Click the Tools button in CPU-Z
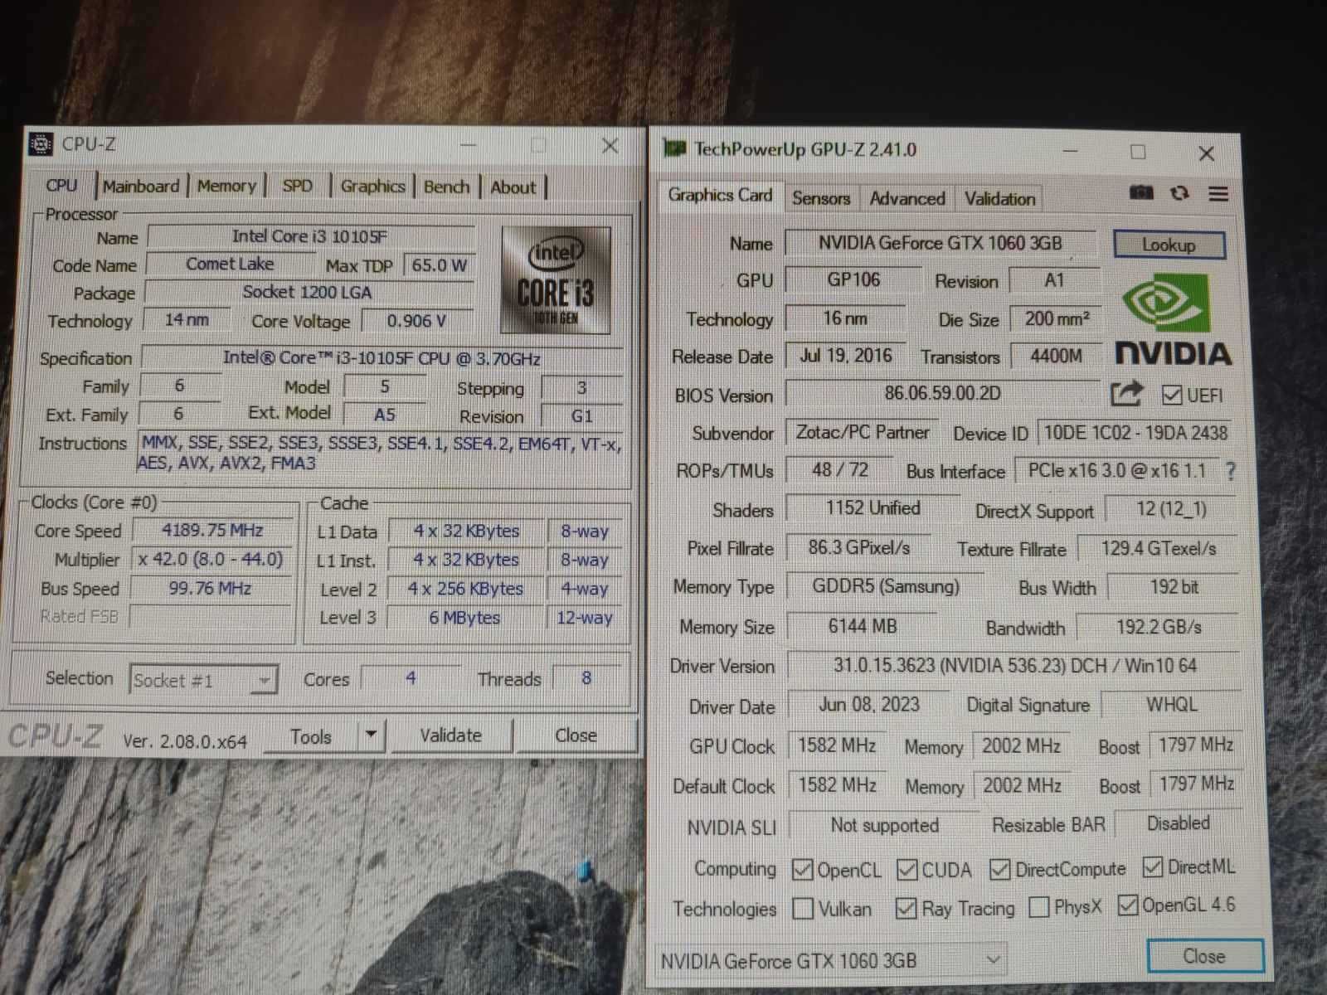Image resolution: width=1327 pixels, height=995 pixels. click(311, 736)
